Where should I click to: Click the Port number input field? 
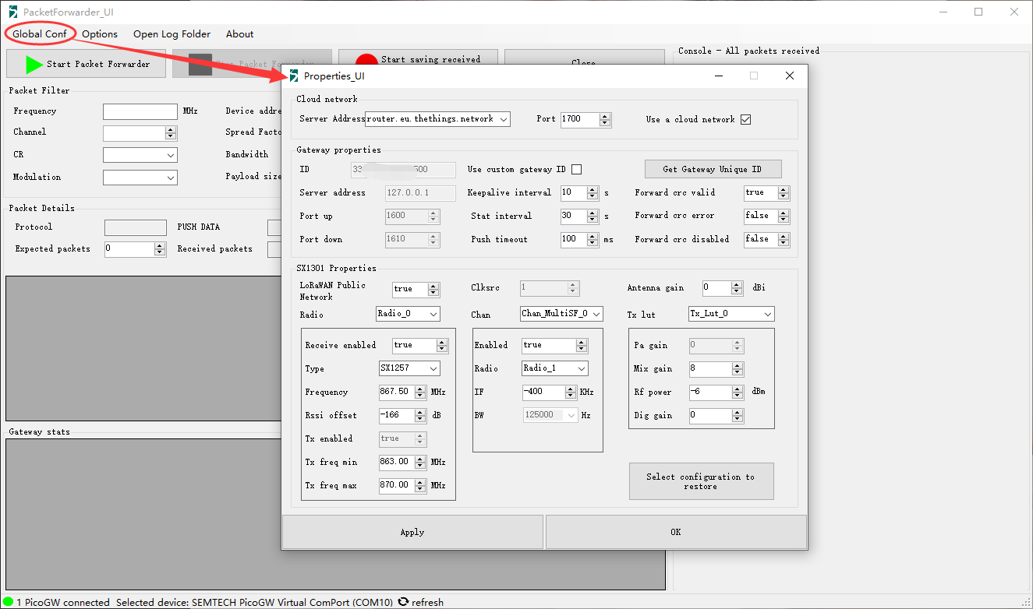tap(579, 119)
